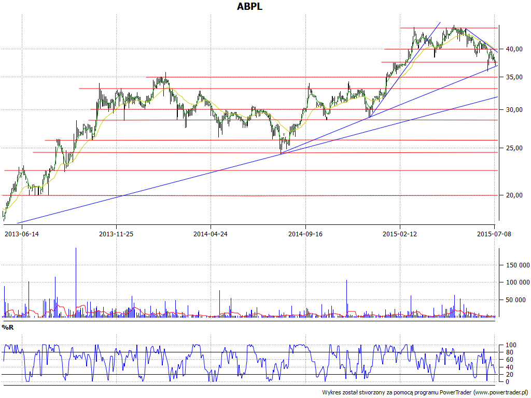Click the 0 level on %R axis
Screen dimensions: 531x398
(507, 382)
